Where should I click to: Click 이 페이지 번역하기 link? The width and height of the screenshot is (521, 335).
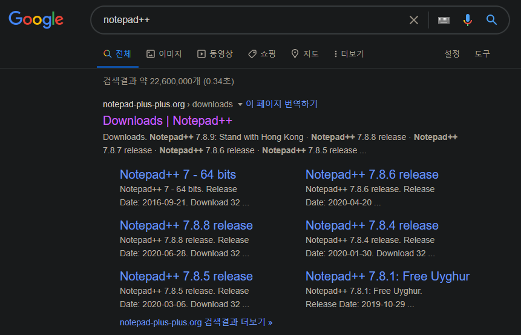pos(281,104)
